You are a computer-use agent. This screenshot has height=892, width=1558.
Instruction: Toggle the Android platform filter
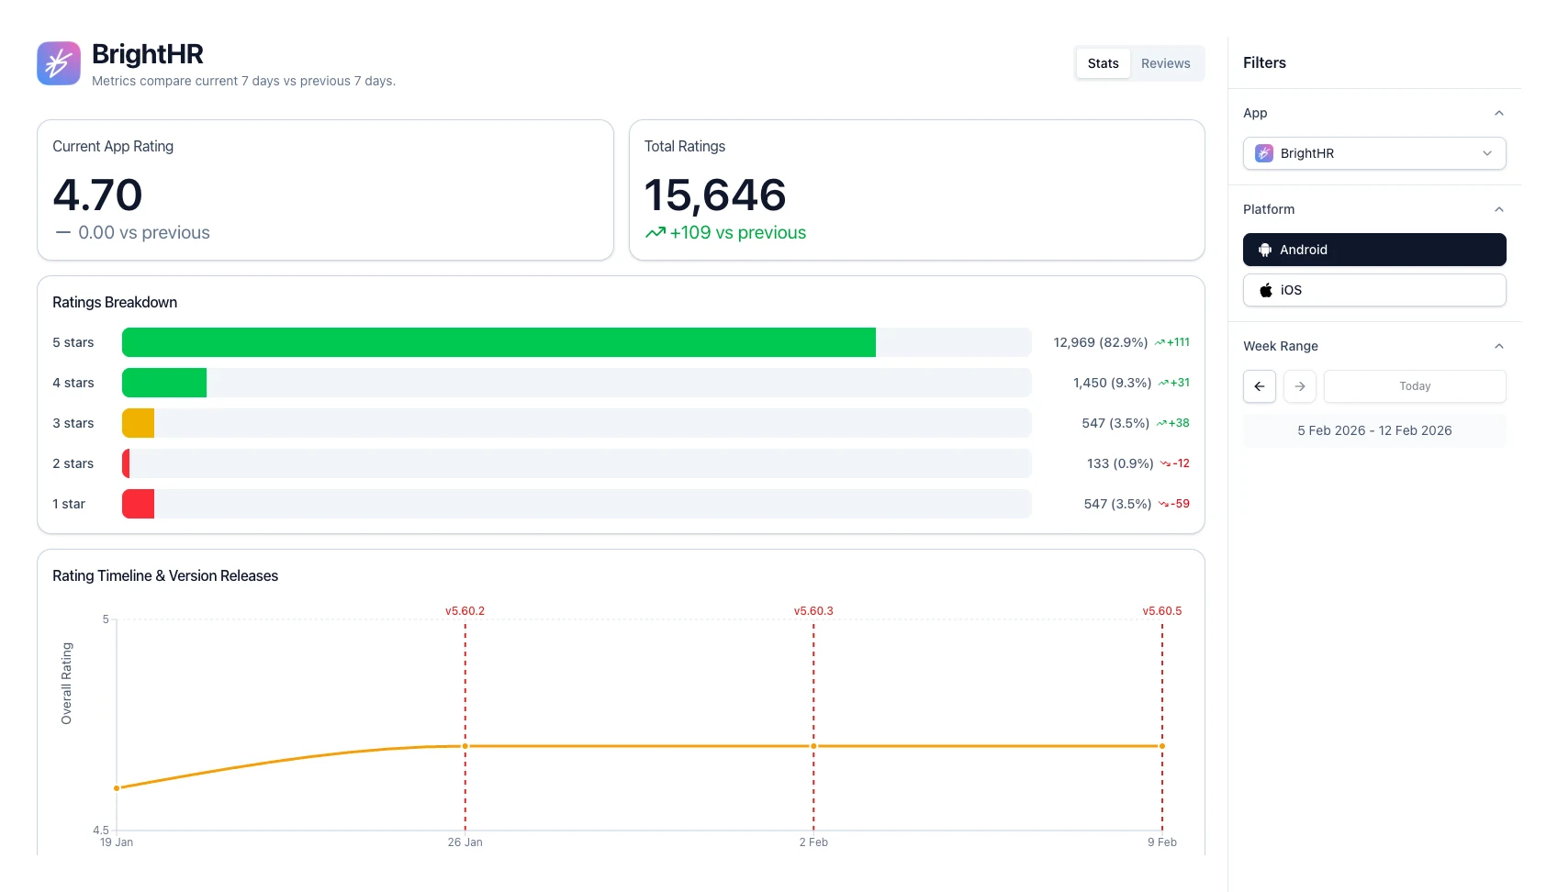[1373, 249]
